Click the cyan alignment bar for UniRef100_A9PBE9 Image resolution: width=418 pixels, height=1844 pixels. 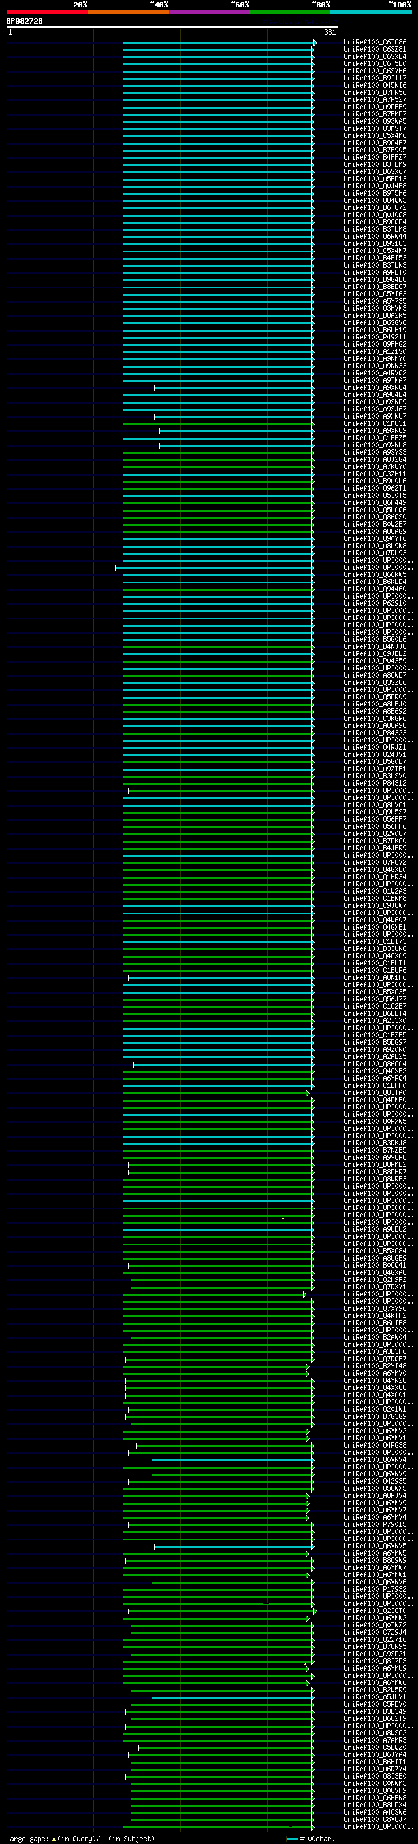[218, 107]
